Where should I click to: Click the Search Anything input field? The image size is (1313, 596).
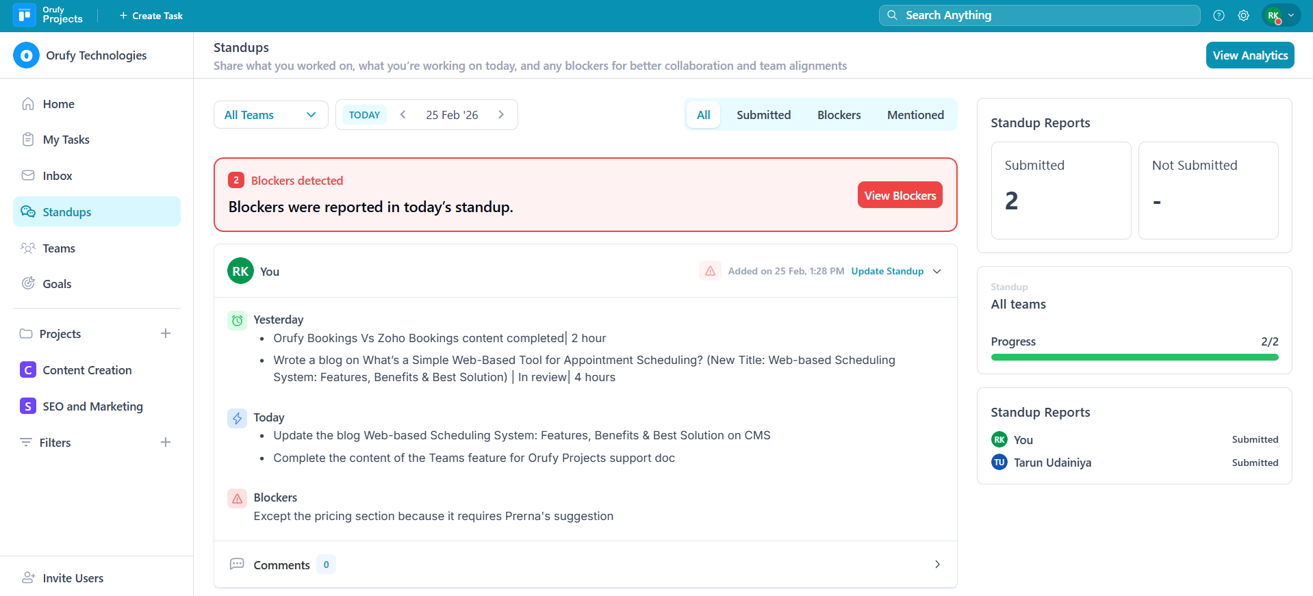tap(1039, 15)
